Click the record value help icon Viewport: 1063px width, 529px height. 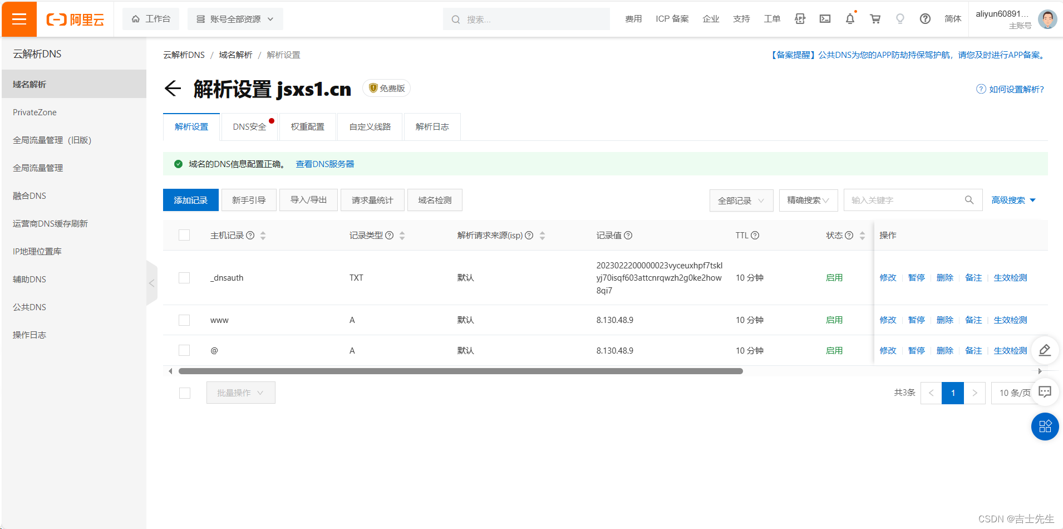pyautogui.click(x=628, y=236)
